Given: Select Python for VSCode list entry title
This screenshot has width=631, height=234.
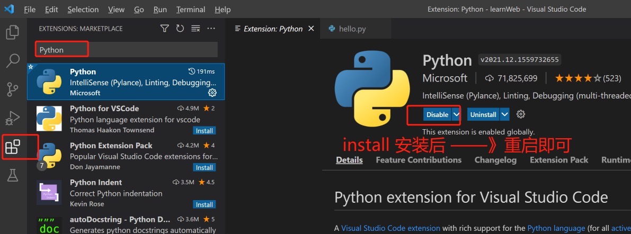Looking at the screenshot, I should (x=104, y=109).
